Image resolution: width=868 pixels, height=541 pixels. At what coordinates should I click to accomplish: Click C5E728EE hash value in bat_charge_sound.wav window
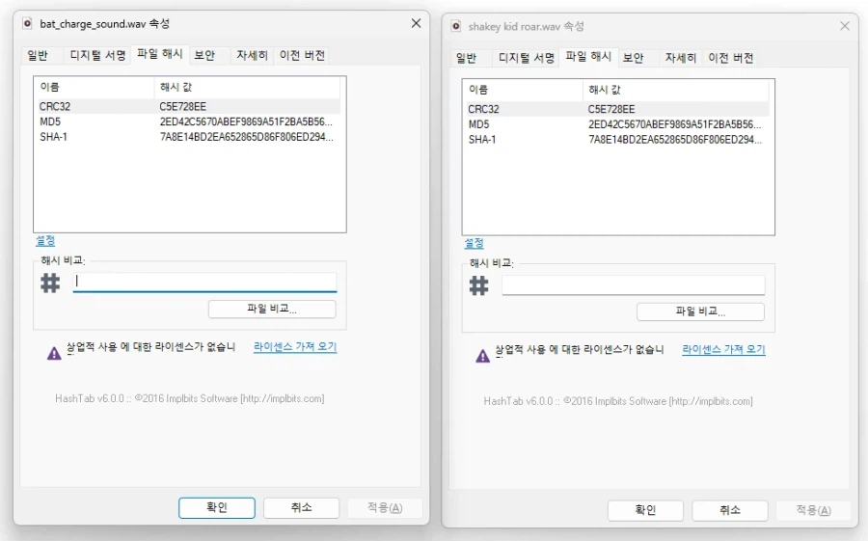pyautogui.click(x=182, y=106)
